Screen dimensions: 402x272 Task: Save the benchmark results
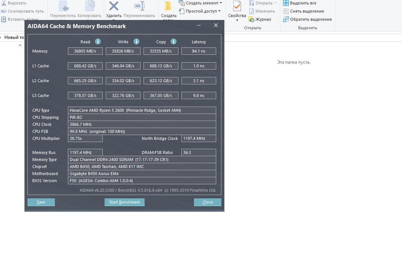pyautogui.click(x=41, y=202)
